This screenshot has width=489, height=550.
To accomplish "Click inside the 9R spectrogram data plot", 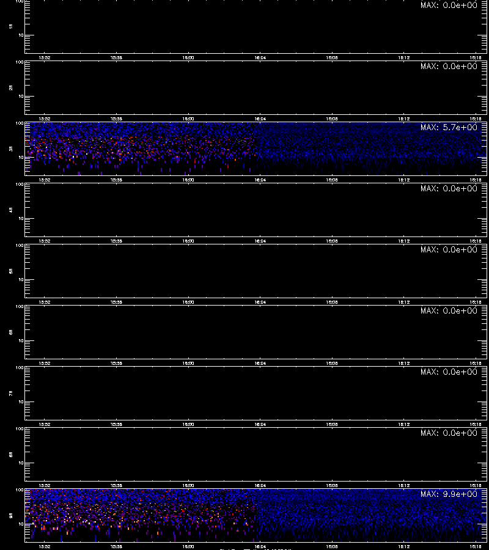I will (x=256, y=515).
